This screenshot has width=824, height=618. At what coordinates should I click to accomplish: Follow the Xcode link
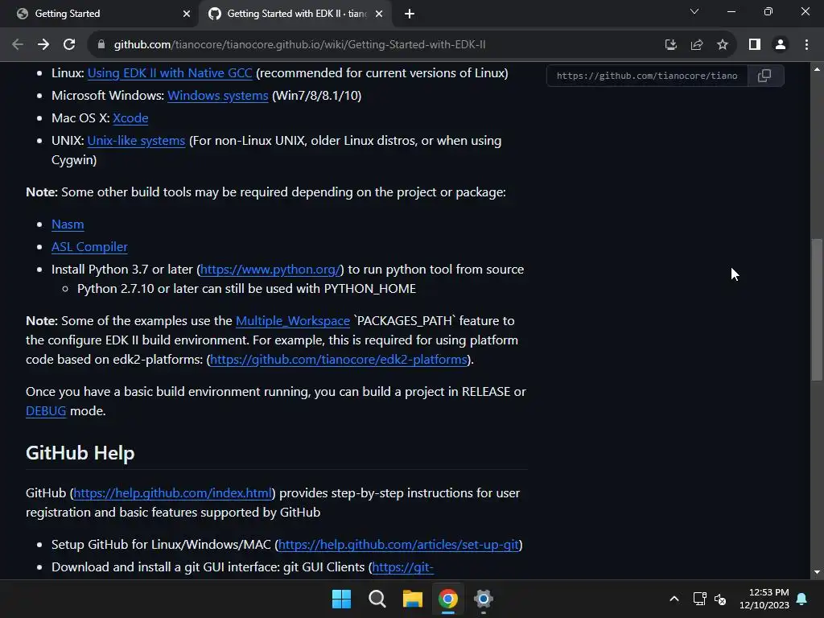[x=130, y=118]
